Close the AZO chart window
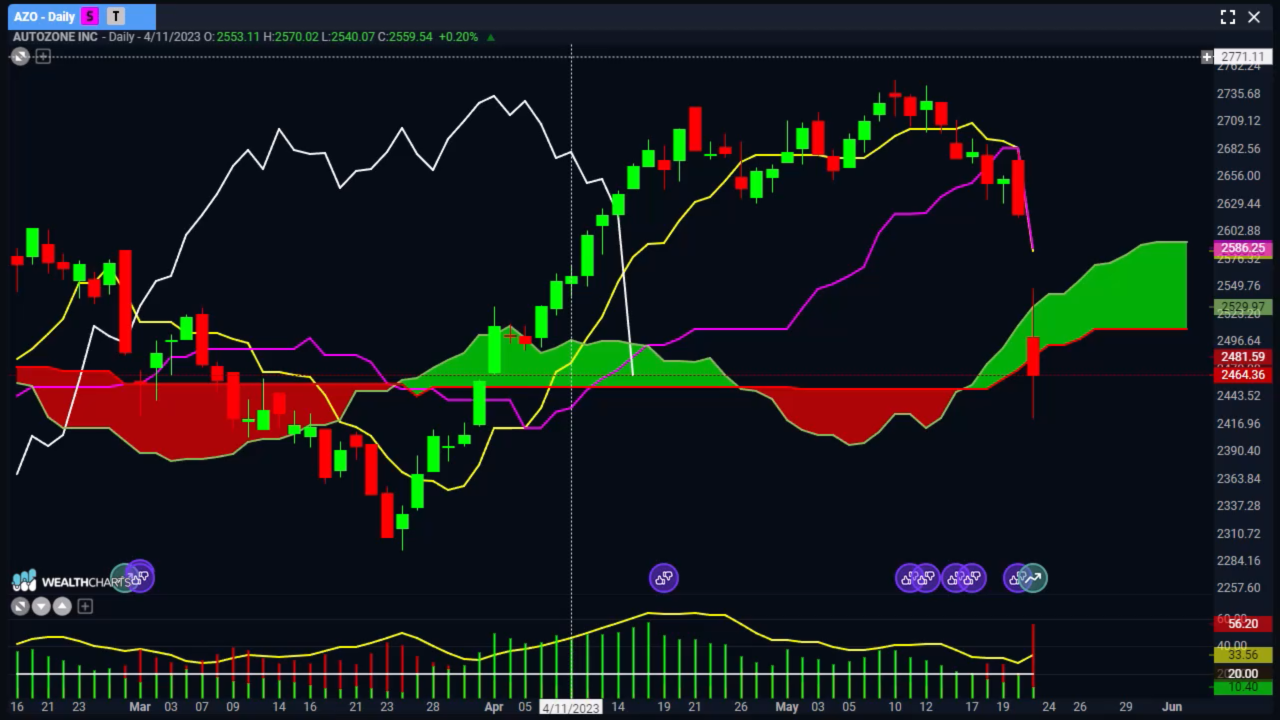Screen dimensions: 1280x720 tap(1254, 17)
